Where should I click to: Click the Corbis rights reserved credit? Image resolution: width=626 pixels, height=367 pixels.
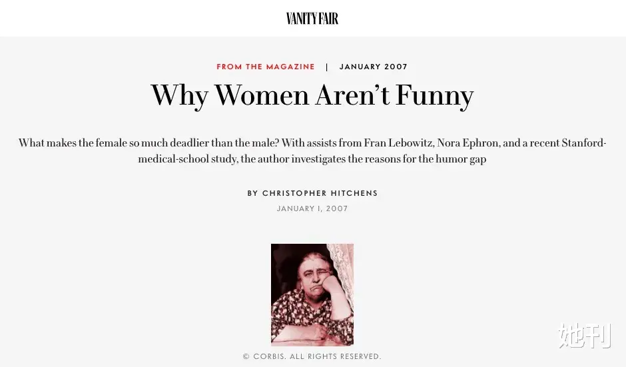click(312, 356)
